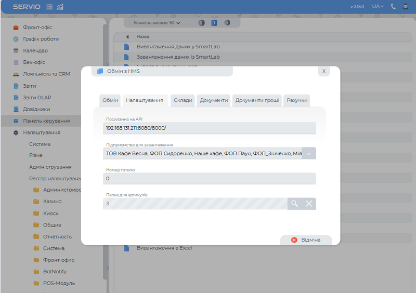Open the UA language dropdown
416x293 pixels.
[x=377, y=7]
